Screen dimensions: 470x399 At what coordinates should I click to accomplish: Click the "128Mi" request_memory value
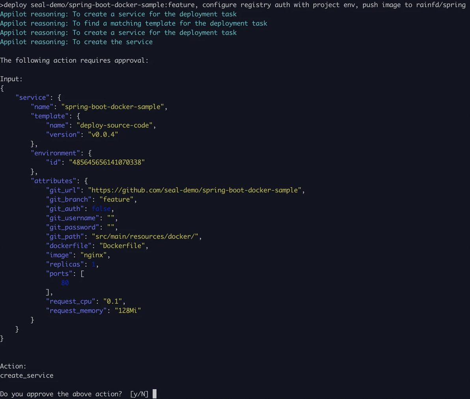pos(128,311)
